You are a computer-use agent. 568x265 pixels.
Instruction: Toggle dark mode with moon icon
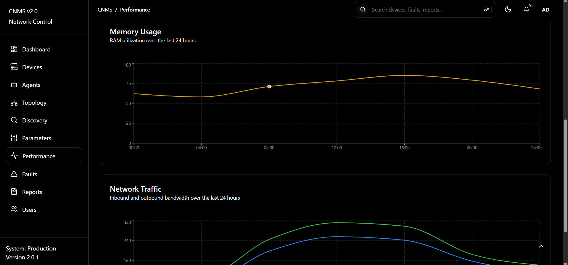pos(508,9)
